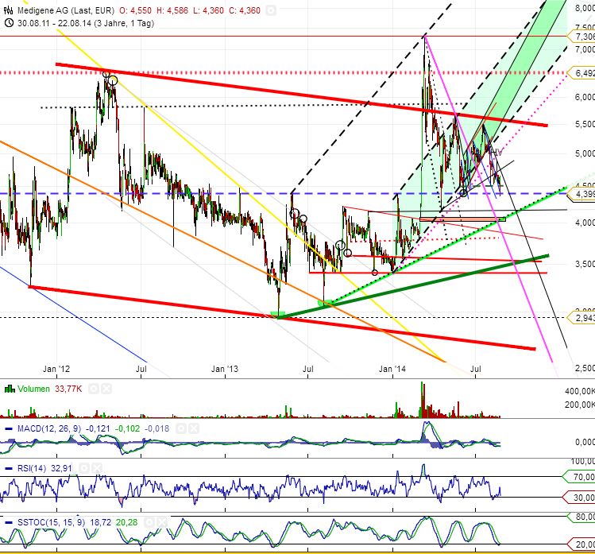Select the RSI 30,00 level tag
Screen dimensions: 595x554
click(578, 497)
